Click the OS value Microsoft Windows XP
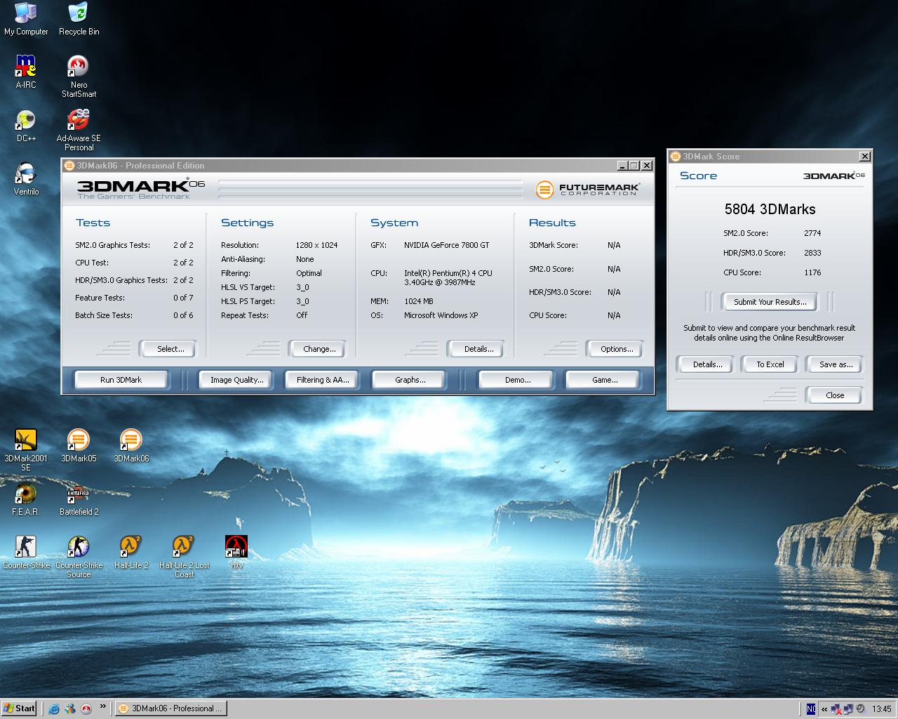 tap(441, 315)
